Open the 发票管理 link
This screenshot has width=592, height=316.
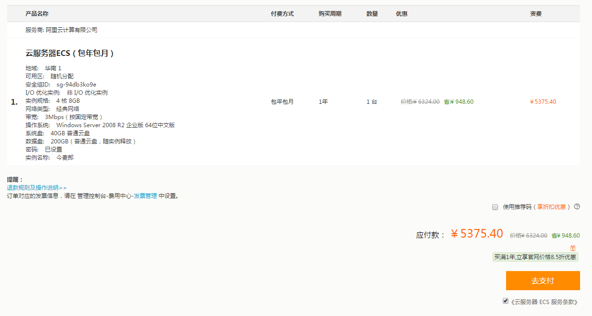coord(145,196)
